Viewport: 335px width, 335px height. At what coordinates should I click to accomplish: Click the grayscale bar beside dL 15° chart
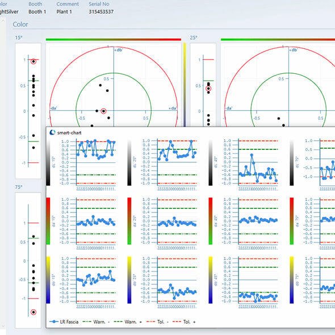tap(48, 162)
